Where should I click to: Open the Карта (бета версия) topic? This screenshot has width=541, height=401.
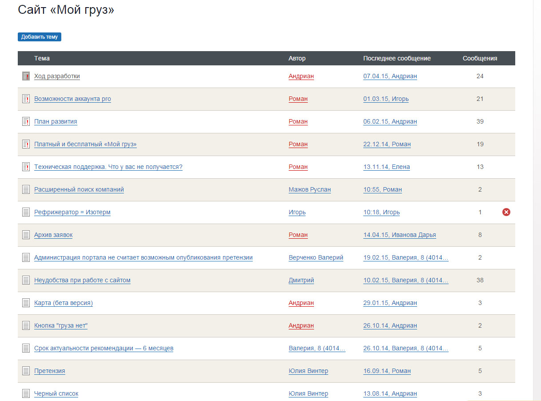point(64,303)
